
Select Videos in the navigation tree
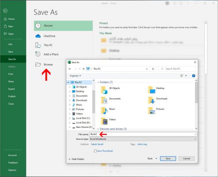[x=79, y=114]
